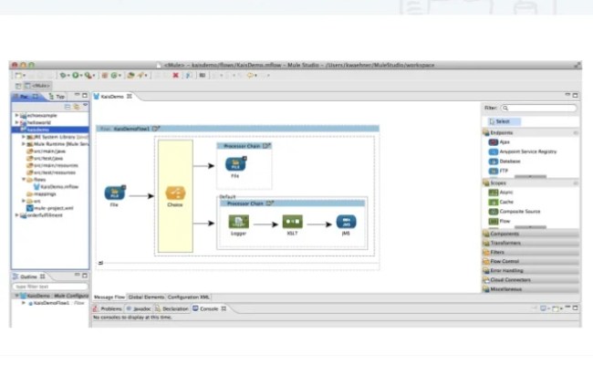The height and width of the screenshot is (365, 593).
Task: Expand the Miscellaneous palette drawer
Action: click(531, 289)
